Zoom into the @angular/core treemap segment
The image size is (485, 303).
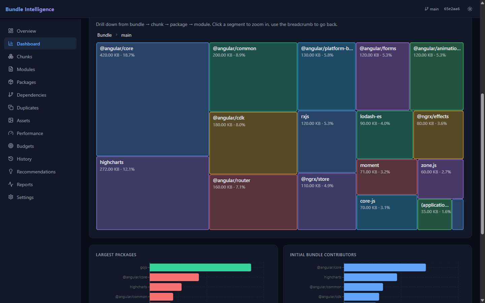coord(153,99)
